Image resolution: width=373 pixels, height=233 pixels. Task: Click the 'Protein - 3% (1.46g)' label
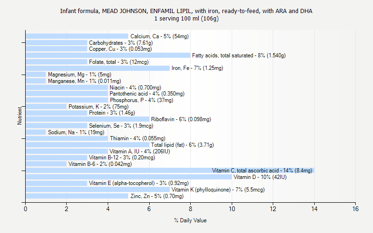point(112,113)
